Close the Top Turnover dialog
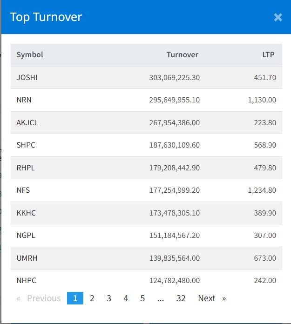The image size is (291, 324). click(278, 17)
